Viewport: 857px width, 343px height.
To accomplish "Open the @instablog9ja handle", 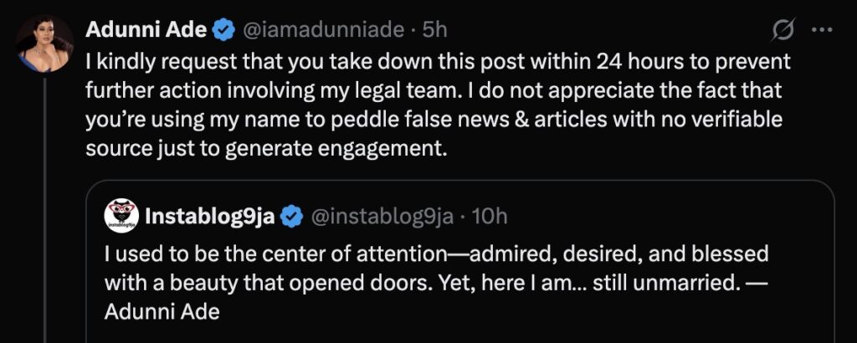I will 382,216.
